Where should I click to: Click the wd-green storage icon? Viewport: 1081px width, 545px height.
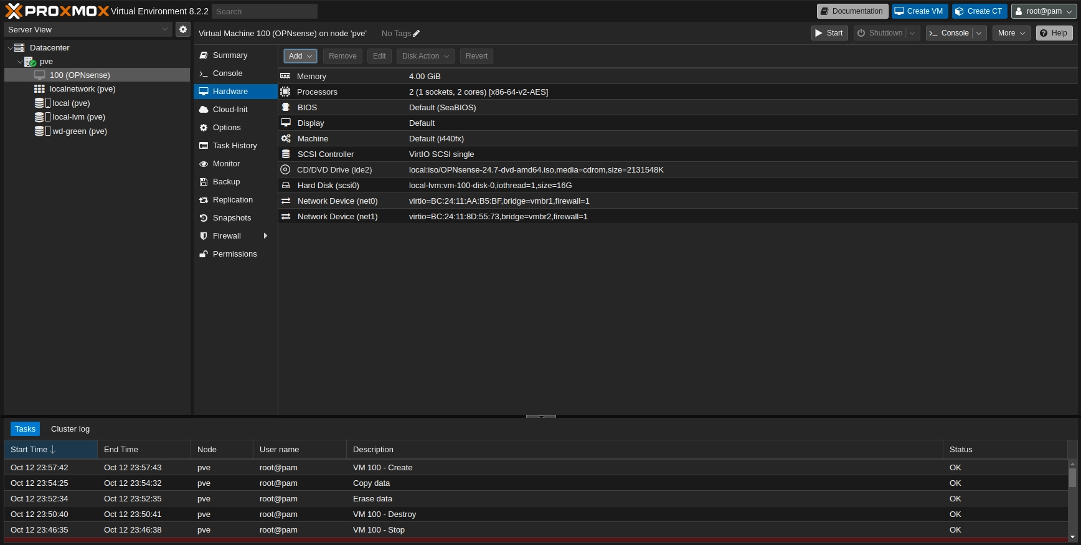[42, 131]
